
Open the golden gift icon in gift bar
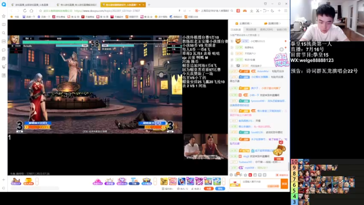[164, 181]
